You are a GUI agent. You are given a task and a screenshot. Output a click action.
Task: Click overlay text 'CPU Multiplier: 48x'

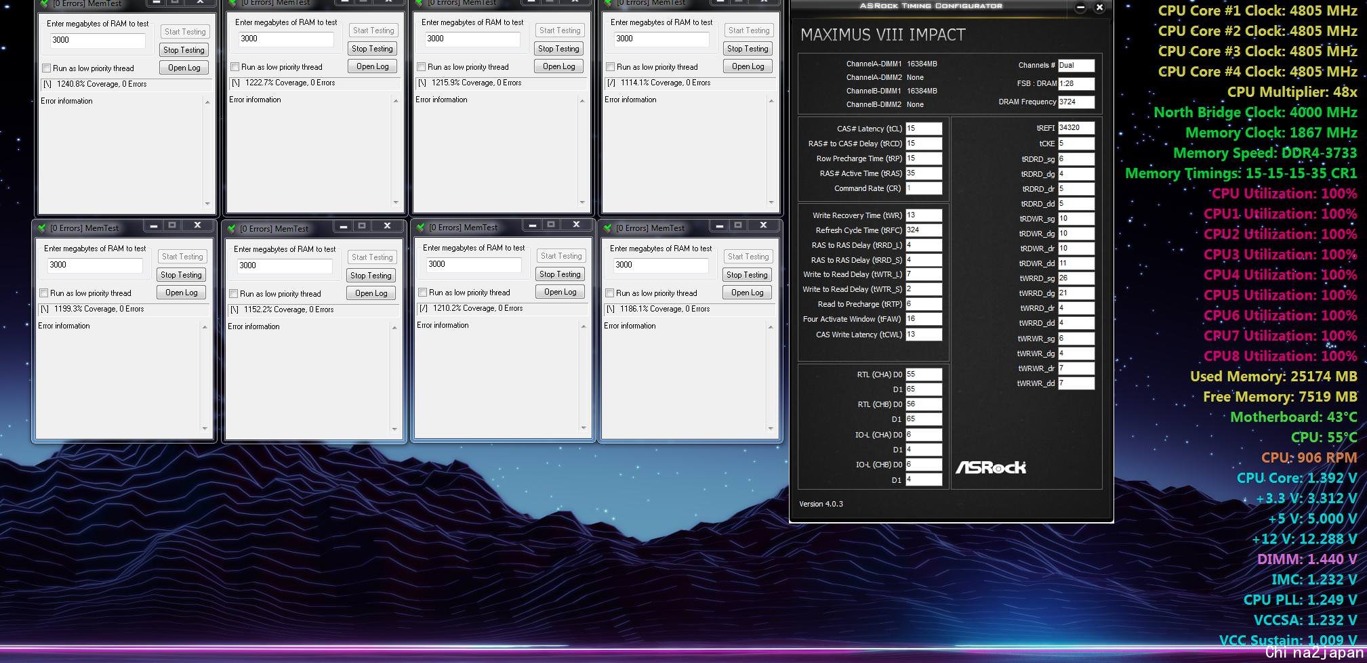click(x=1292, y=92)
